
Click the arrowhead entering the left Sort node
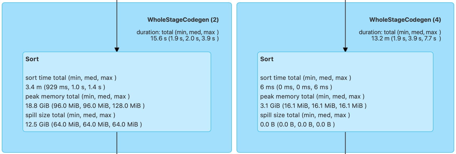pos(117,50)
